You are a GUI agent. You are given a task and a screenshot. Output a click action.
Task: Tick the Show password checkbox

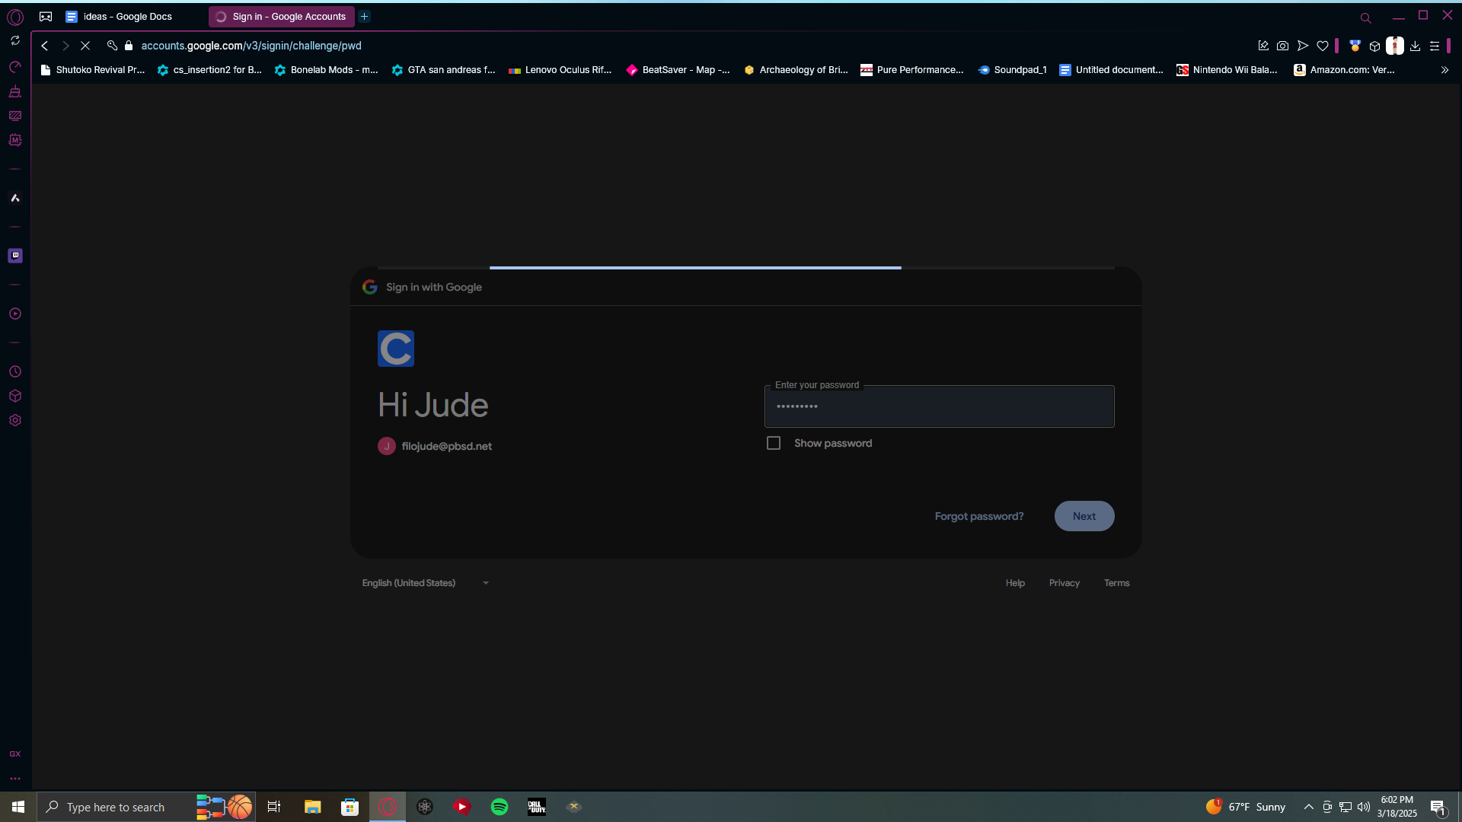(x=774, y=443)
